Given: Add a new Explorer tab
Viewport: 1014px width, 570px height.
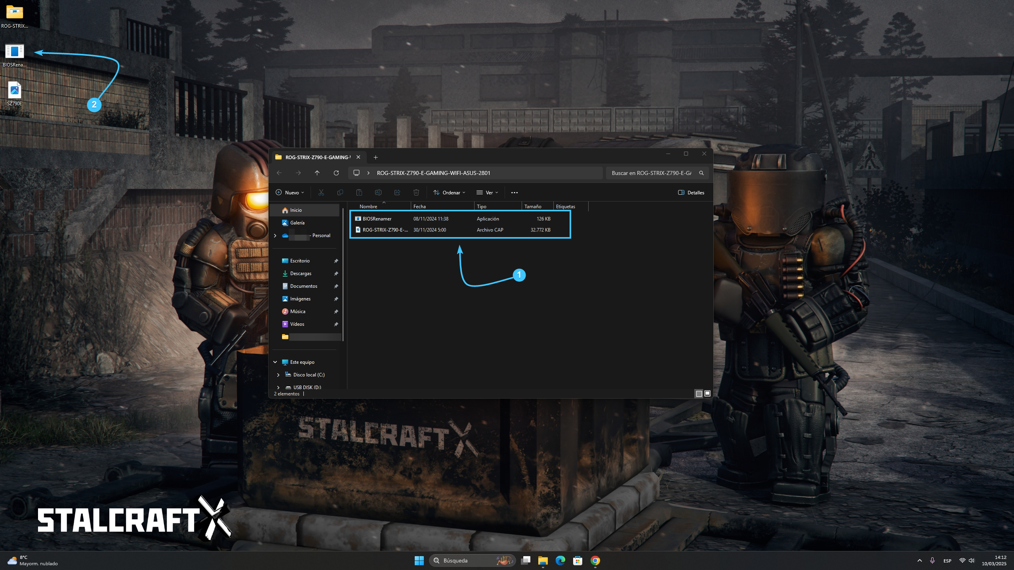Looking at the screenshot, I should [x=375, y=157].
